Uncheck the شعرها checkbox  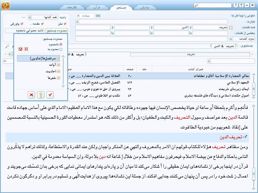pos(58,78)
